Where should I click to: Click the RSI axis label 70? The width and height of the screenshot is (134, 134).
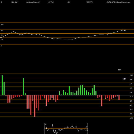click(x=2, y=31)
